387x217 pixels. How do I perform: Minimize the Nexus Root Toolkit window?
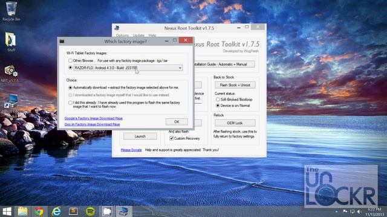point(238,28)
